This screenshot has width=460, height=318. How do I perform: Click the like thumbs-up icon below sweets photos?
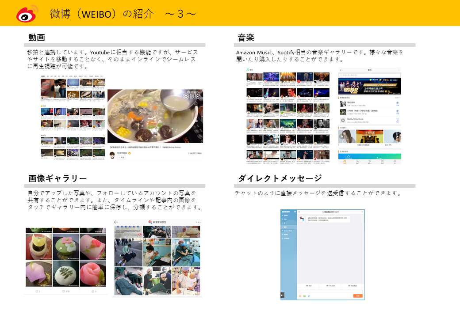click(x=93, y=291)
